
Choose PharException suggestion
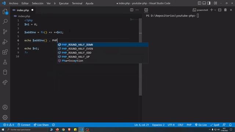(x=103, y=60)
